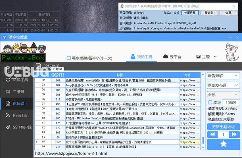Open the 全部 filter dropdown
This screenshot has width=242, height=158.
223,95
